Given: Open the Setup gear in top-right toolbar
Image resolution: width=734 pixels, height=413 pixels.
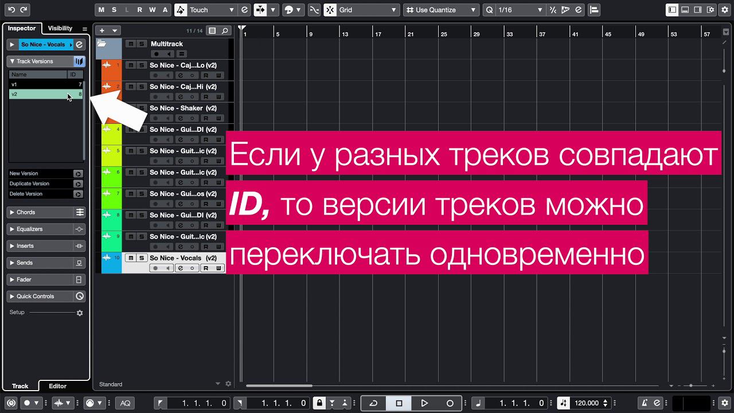Looking at the screenshot, I should point(725,10).
